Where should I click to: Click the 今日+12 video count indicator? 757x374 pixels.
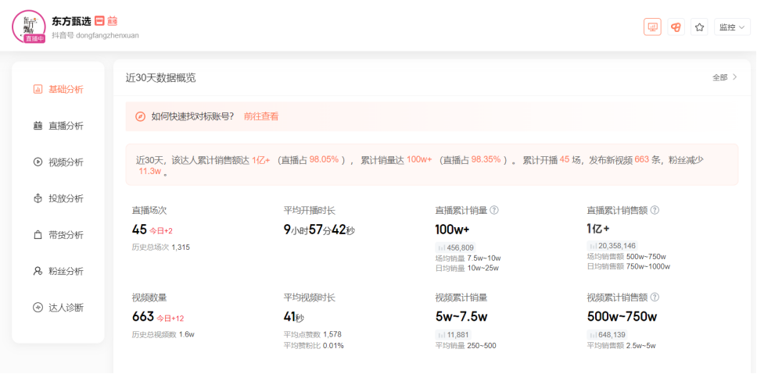coord(170,319)
